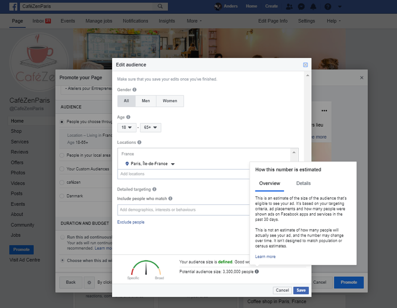The image size is (397, 308).
Task: Click the Back button
Action: (71, 282)
